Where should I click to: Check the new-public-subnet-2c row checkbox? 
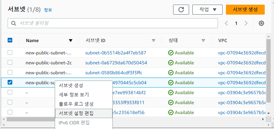coord(10,62)
